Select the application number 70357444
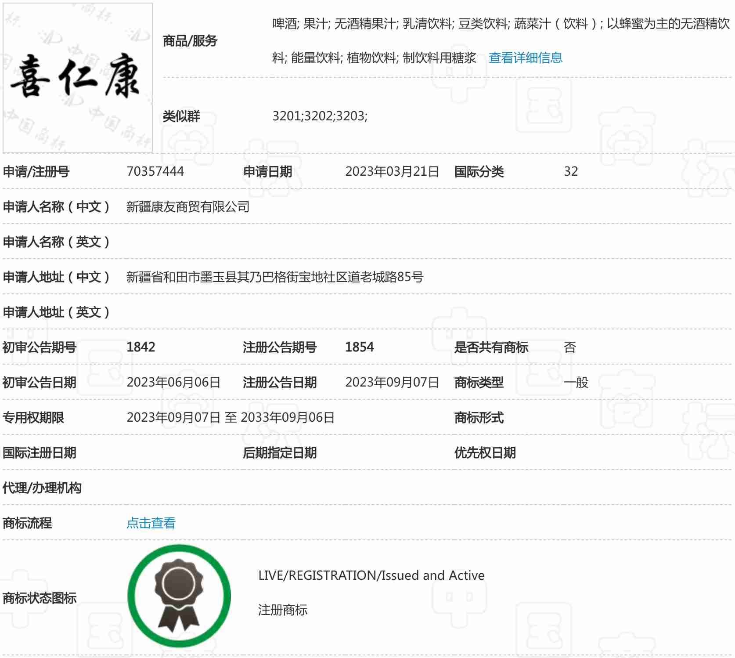Image resolution: width=735 pixels, height=658 pixels. [x=155, y=171]
